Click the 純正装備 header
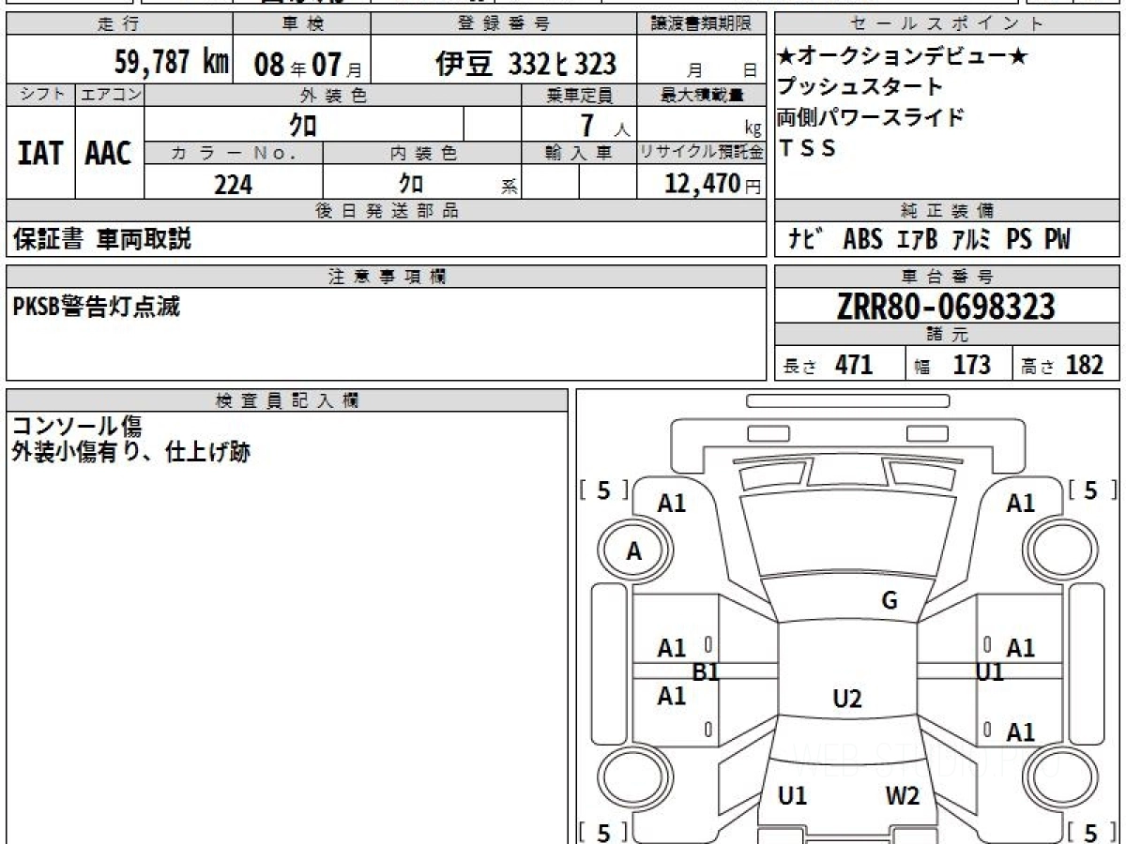The width and height of the screenshot is (1126, 844). [947, 211]
